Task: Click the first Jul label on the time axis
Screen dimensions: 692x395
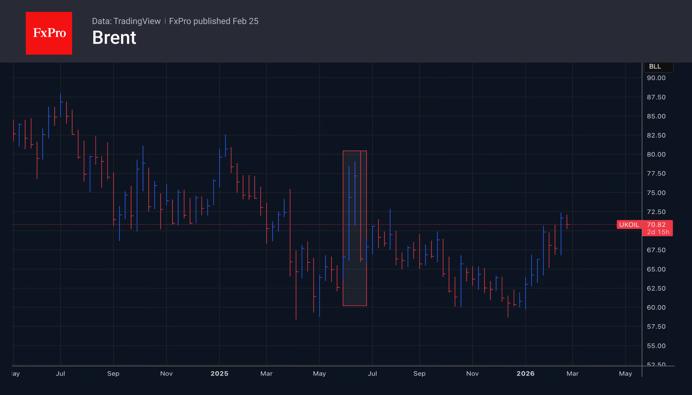Action: [60, 373]
